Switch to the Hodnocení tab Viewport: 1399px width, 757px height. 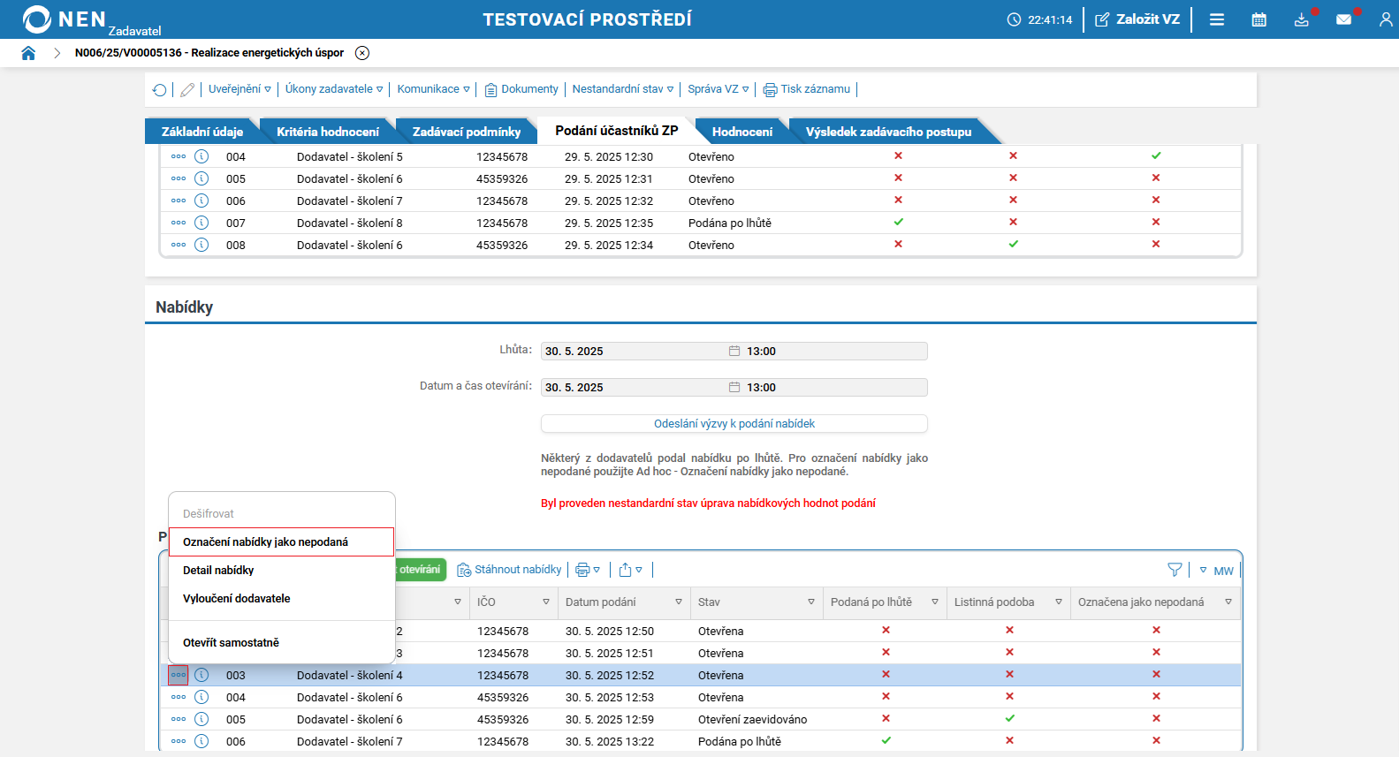click(x=741, y=132)
